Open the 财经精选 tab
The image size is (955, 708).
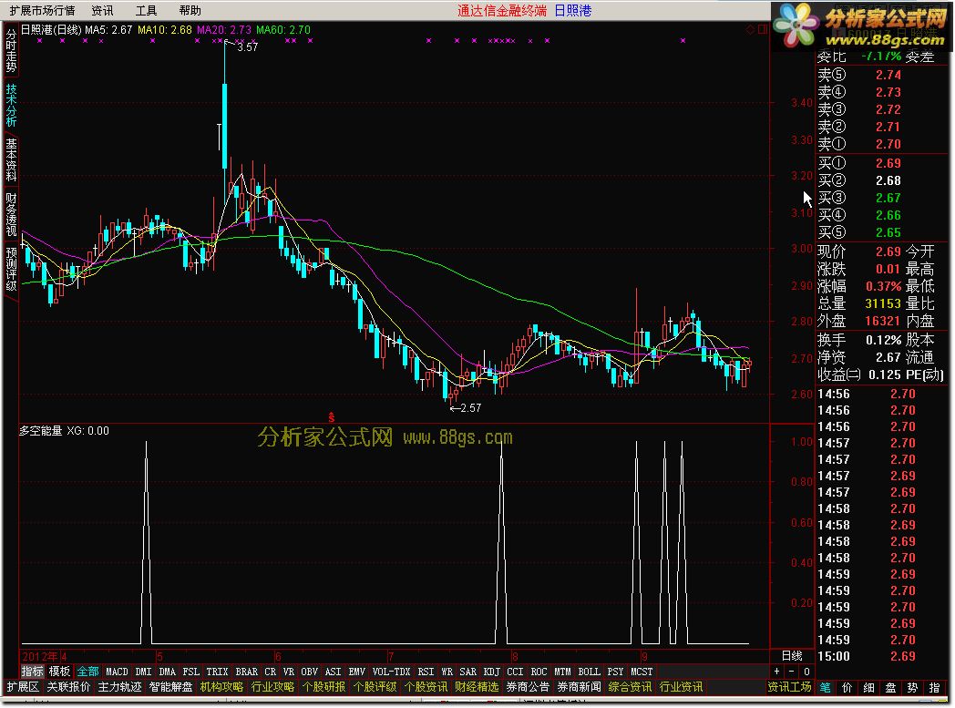pyautogui.click(x=477, y=687)
